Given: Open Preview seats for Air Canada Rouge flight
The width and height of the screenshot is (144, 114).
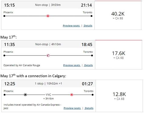Looking at the screenshot, I should point(72,65).
